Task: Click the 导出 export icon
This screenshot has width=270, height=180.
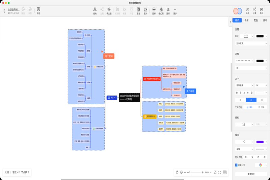Action: (262, 11)
